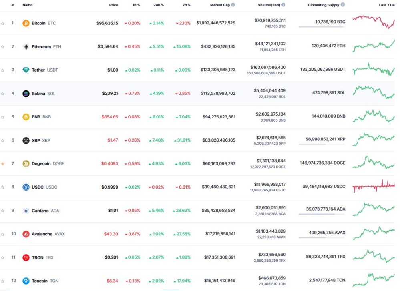410x291 pixels.
Task: Toggle the XRP favorite star
Action: 3,140
